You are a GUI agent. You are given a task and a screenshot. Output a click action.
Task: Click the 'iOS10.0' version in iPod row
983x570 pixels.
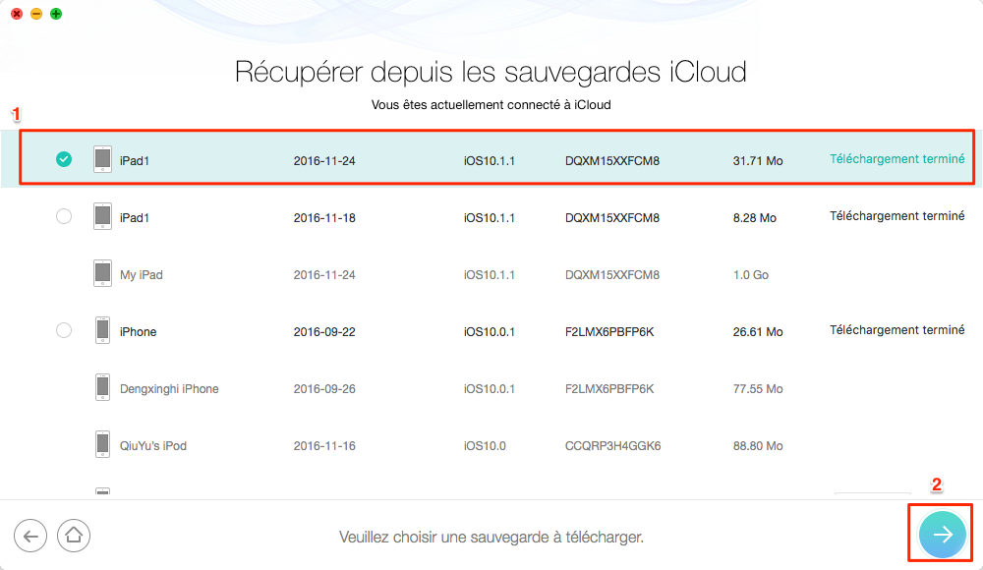[485, 446]
